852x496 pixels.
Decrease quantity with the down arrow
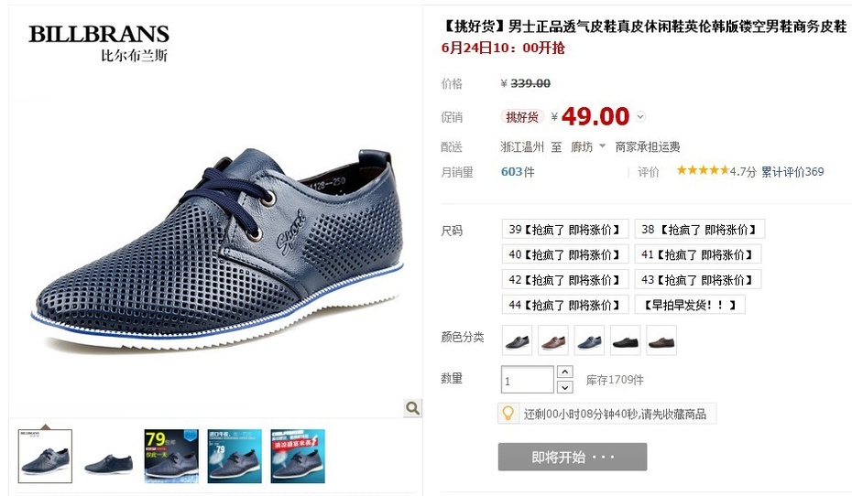point(565,387)
